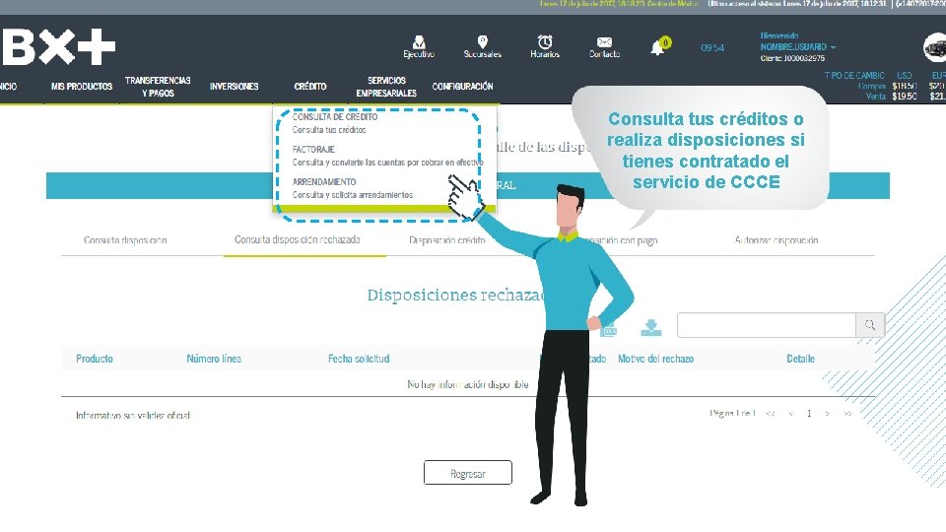
Task: Click the BX+ logo
Action: click(x=58, y=46)
